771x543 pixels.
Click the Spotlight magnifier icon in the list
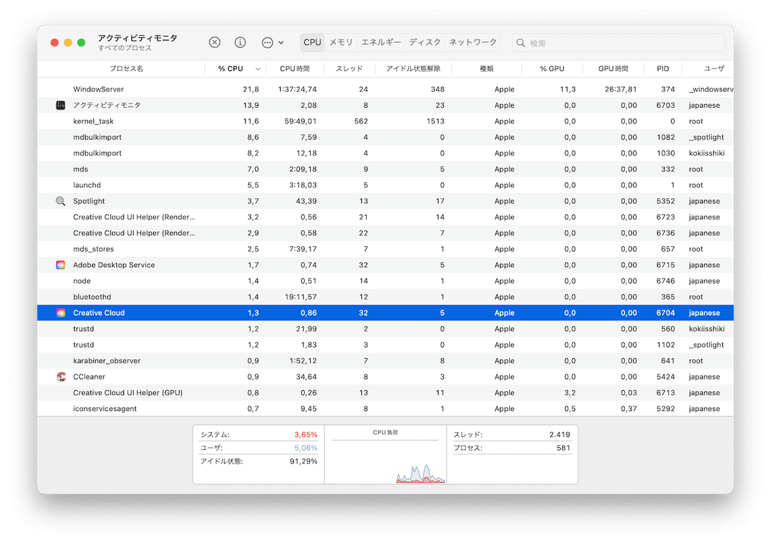point(60,201)
